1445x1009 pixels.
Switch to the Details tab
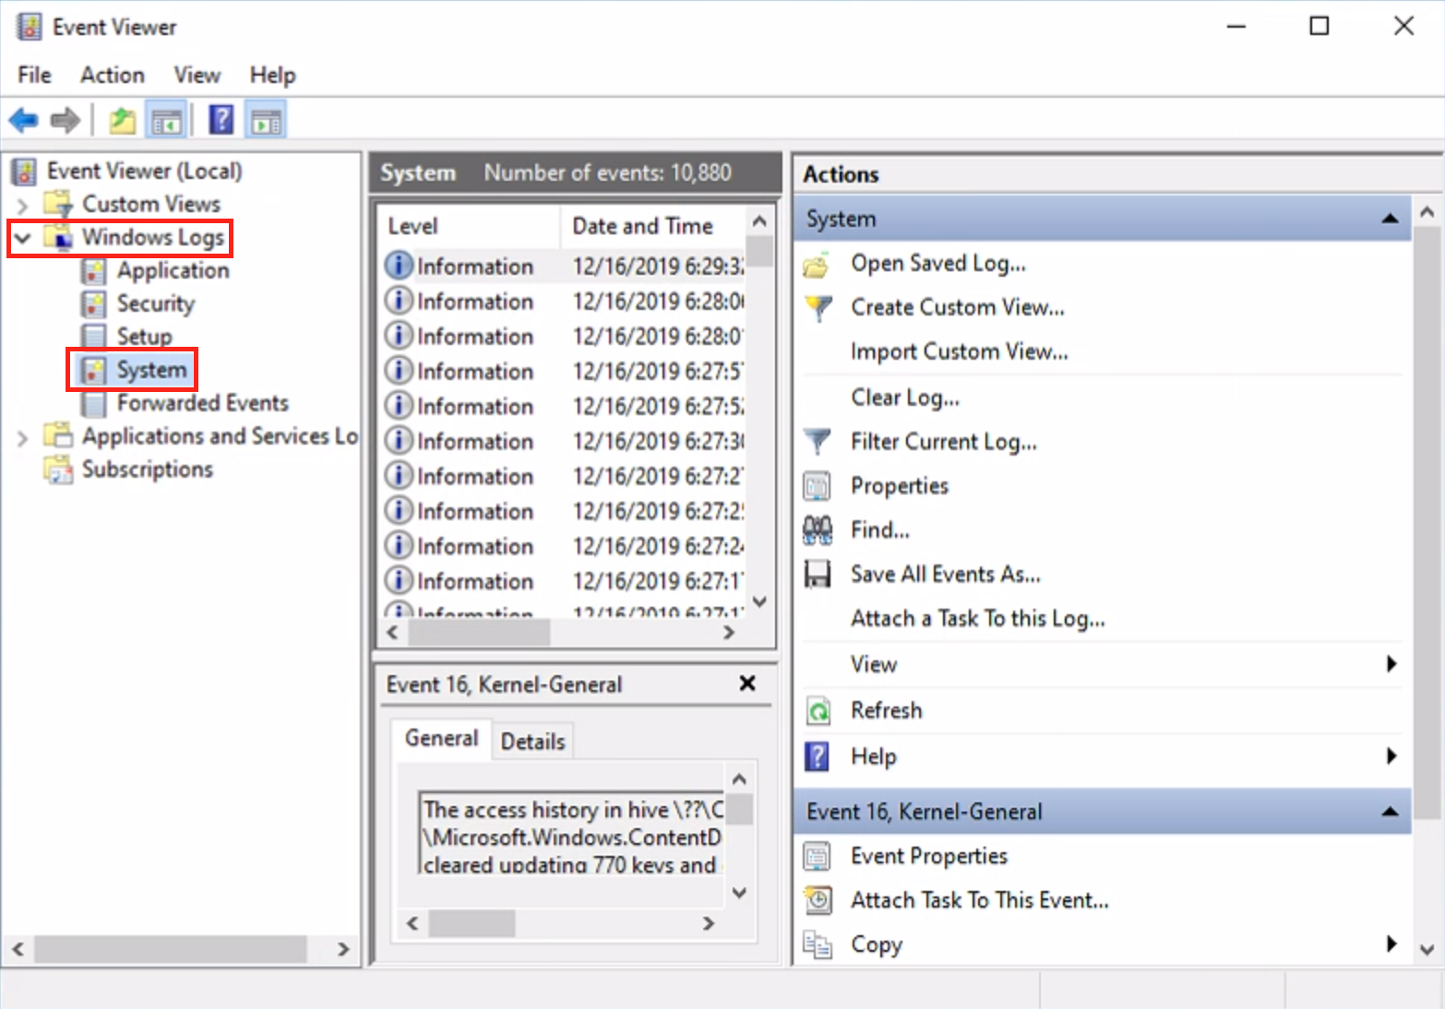[532, 742]
